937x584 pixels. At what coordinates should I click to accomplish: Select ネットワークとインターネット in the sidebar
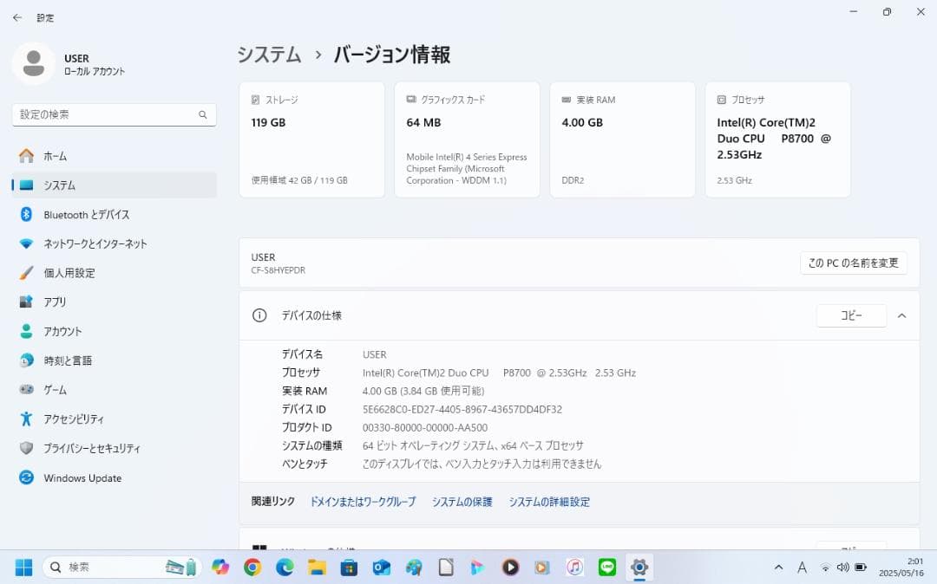pos(94,243)
